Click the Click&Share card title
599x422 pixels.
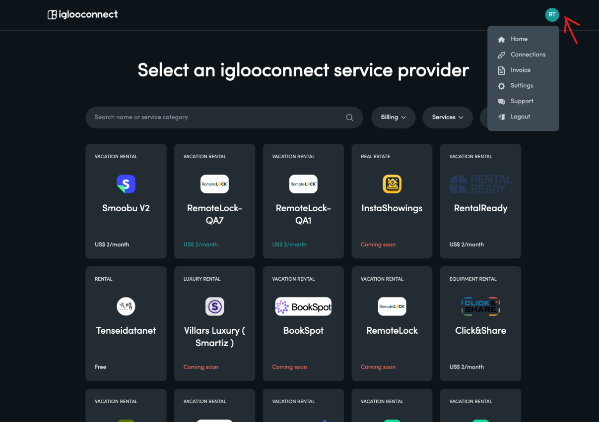pos(480,331)
